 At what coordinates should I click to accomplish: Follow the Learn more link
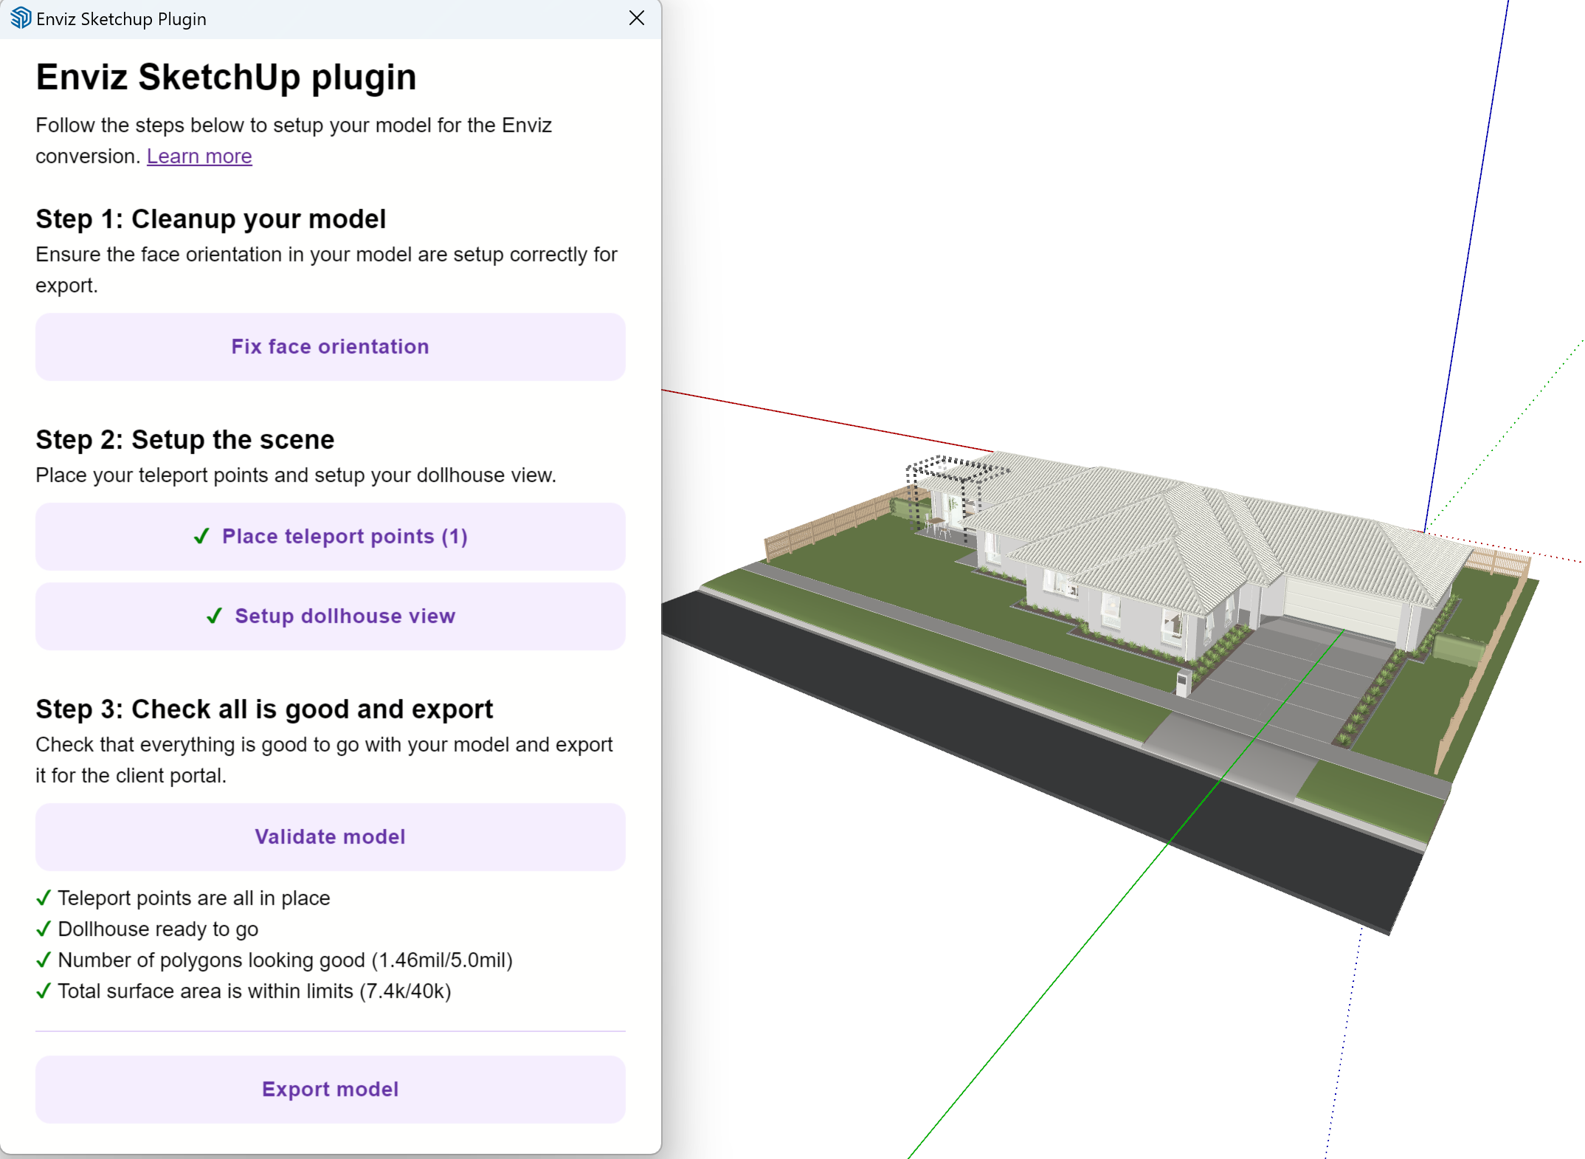tap(199, 157)
